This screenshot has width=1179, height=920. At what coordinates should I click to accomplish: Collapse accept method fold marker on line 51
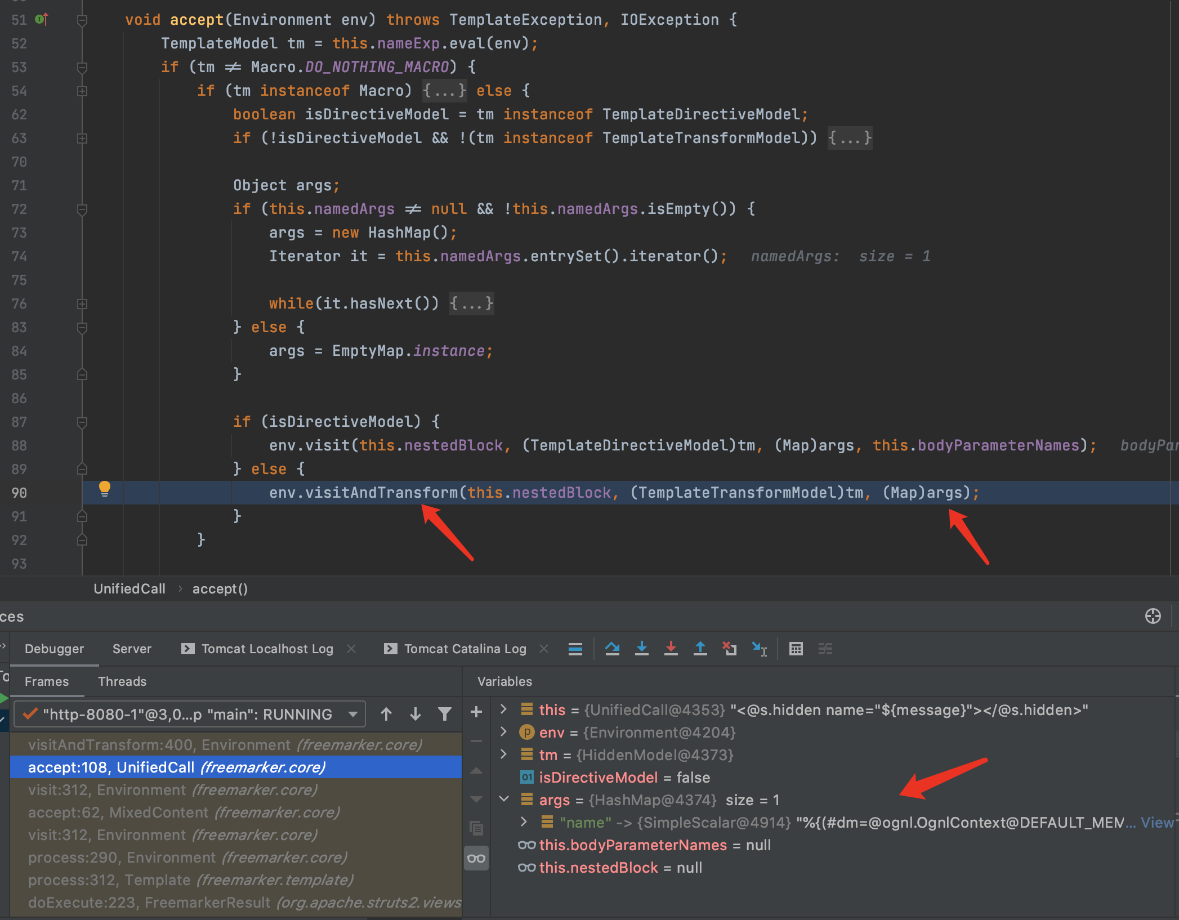tap(82, 20)
